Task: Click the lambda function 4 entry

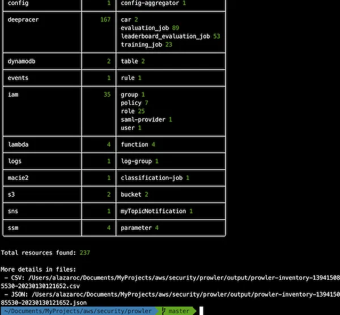Action: (x=138, y=145)
